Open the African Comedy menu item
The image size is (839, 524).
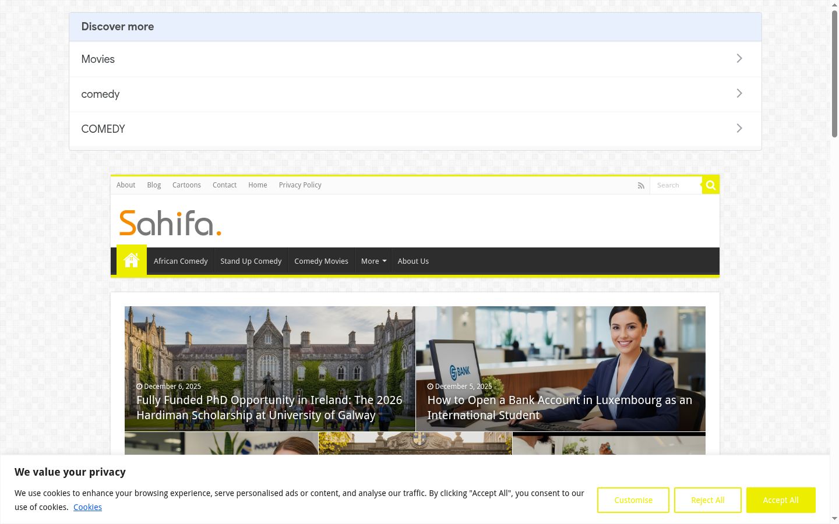click(181, 261)
